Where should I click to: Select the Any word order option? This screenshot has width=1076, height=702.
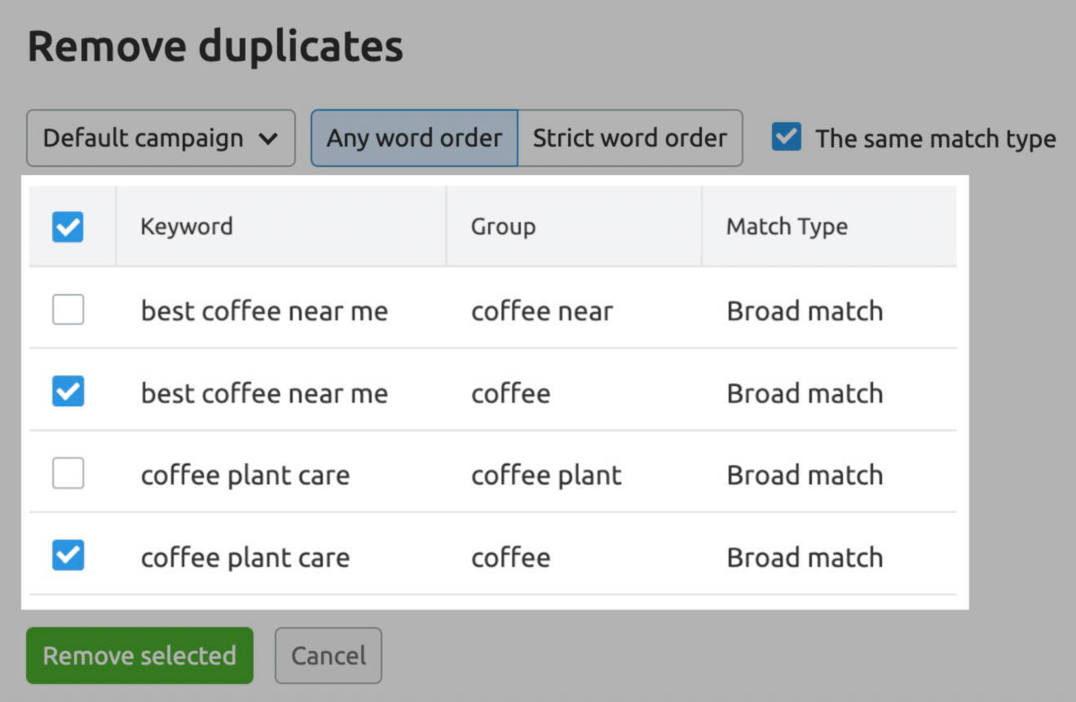click(414, 138)
